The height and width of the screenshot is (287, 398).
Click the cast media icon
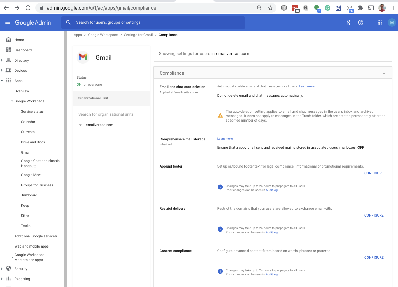(x=371, y=8)
